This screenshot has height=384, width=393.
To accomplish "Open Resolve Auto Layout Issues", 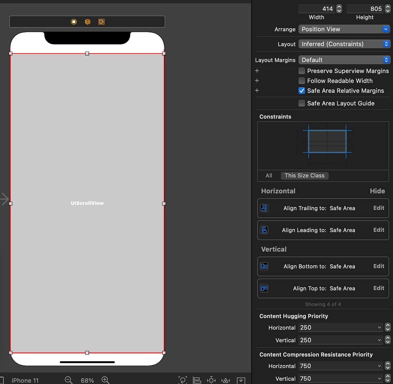I will click(x=226, y=380).
